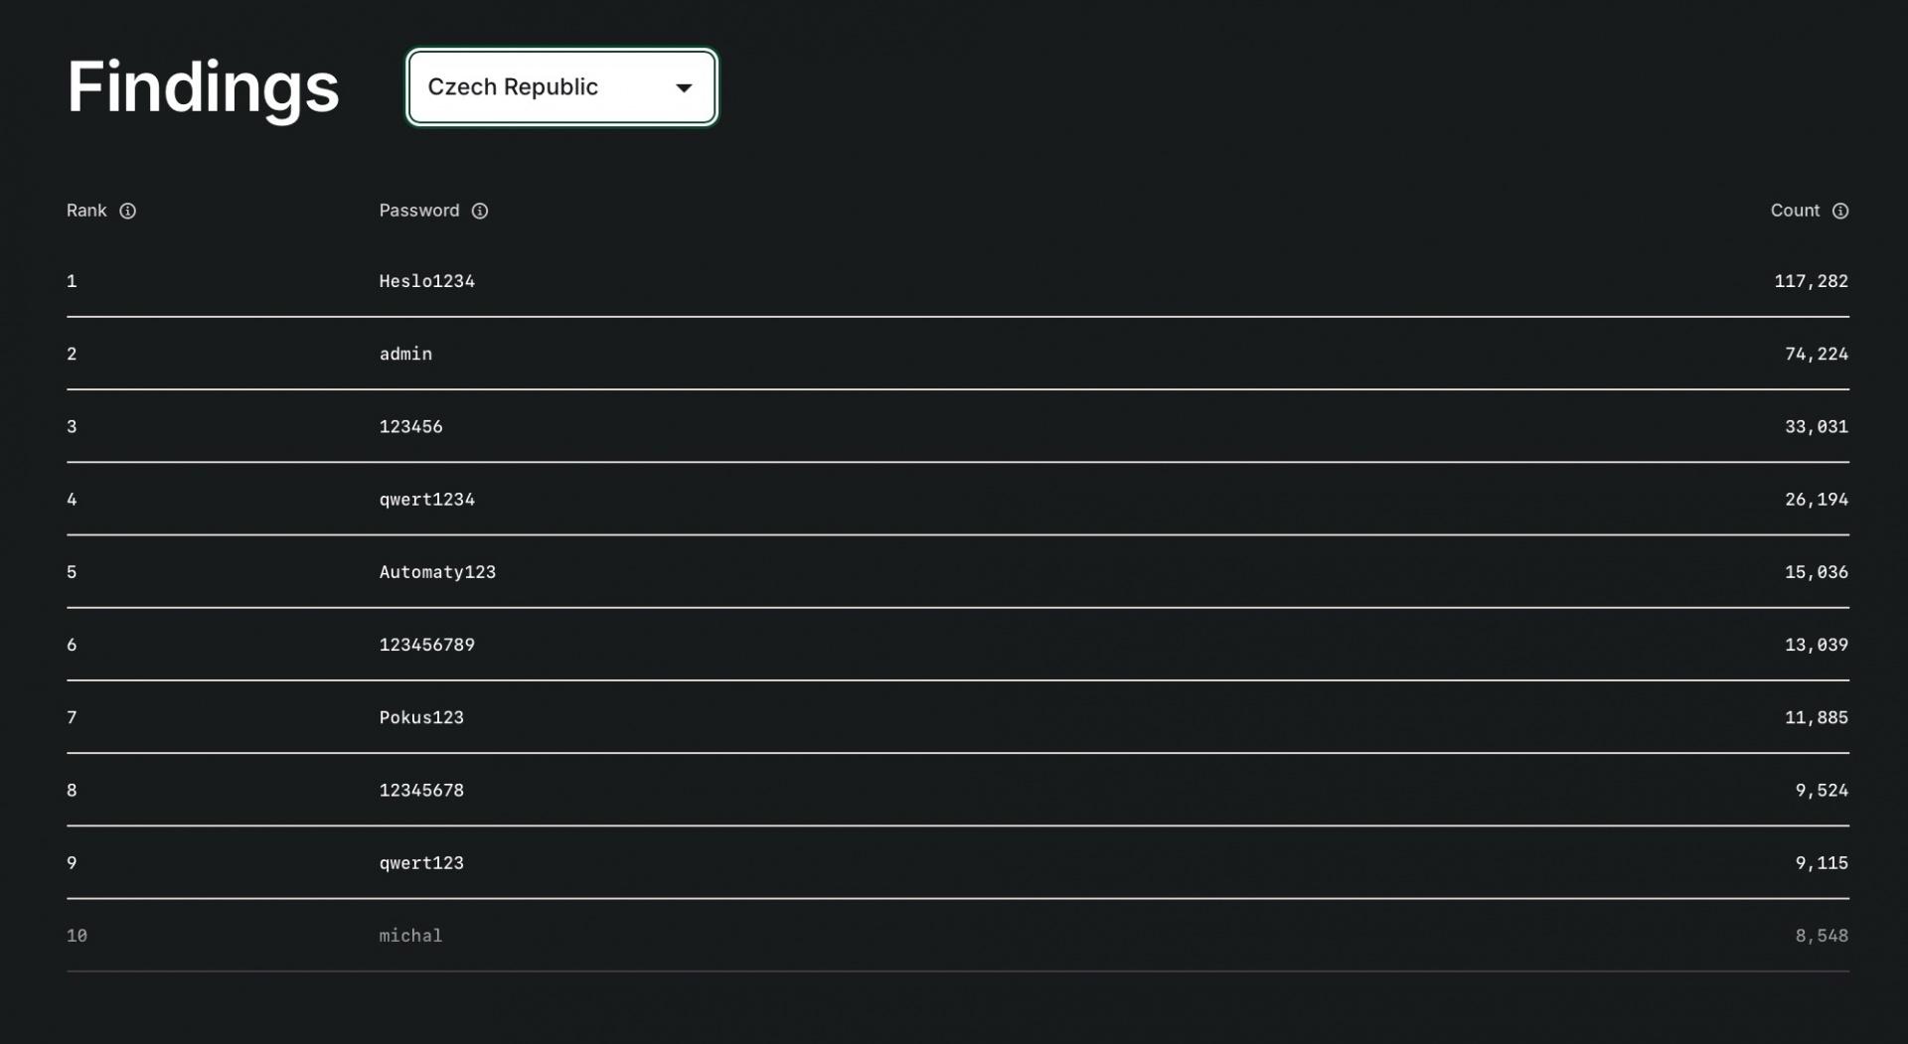Select the 123456789 password row
1908x1044 pixels.
(426, 645)
